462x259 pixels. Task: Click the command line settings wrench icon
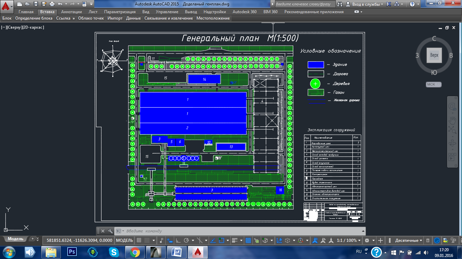[x=110, y=231]
